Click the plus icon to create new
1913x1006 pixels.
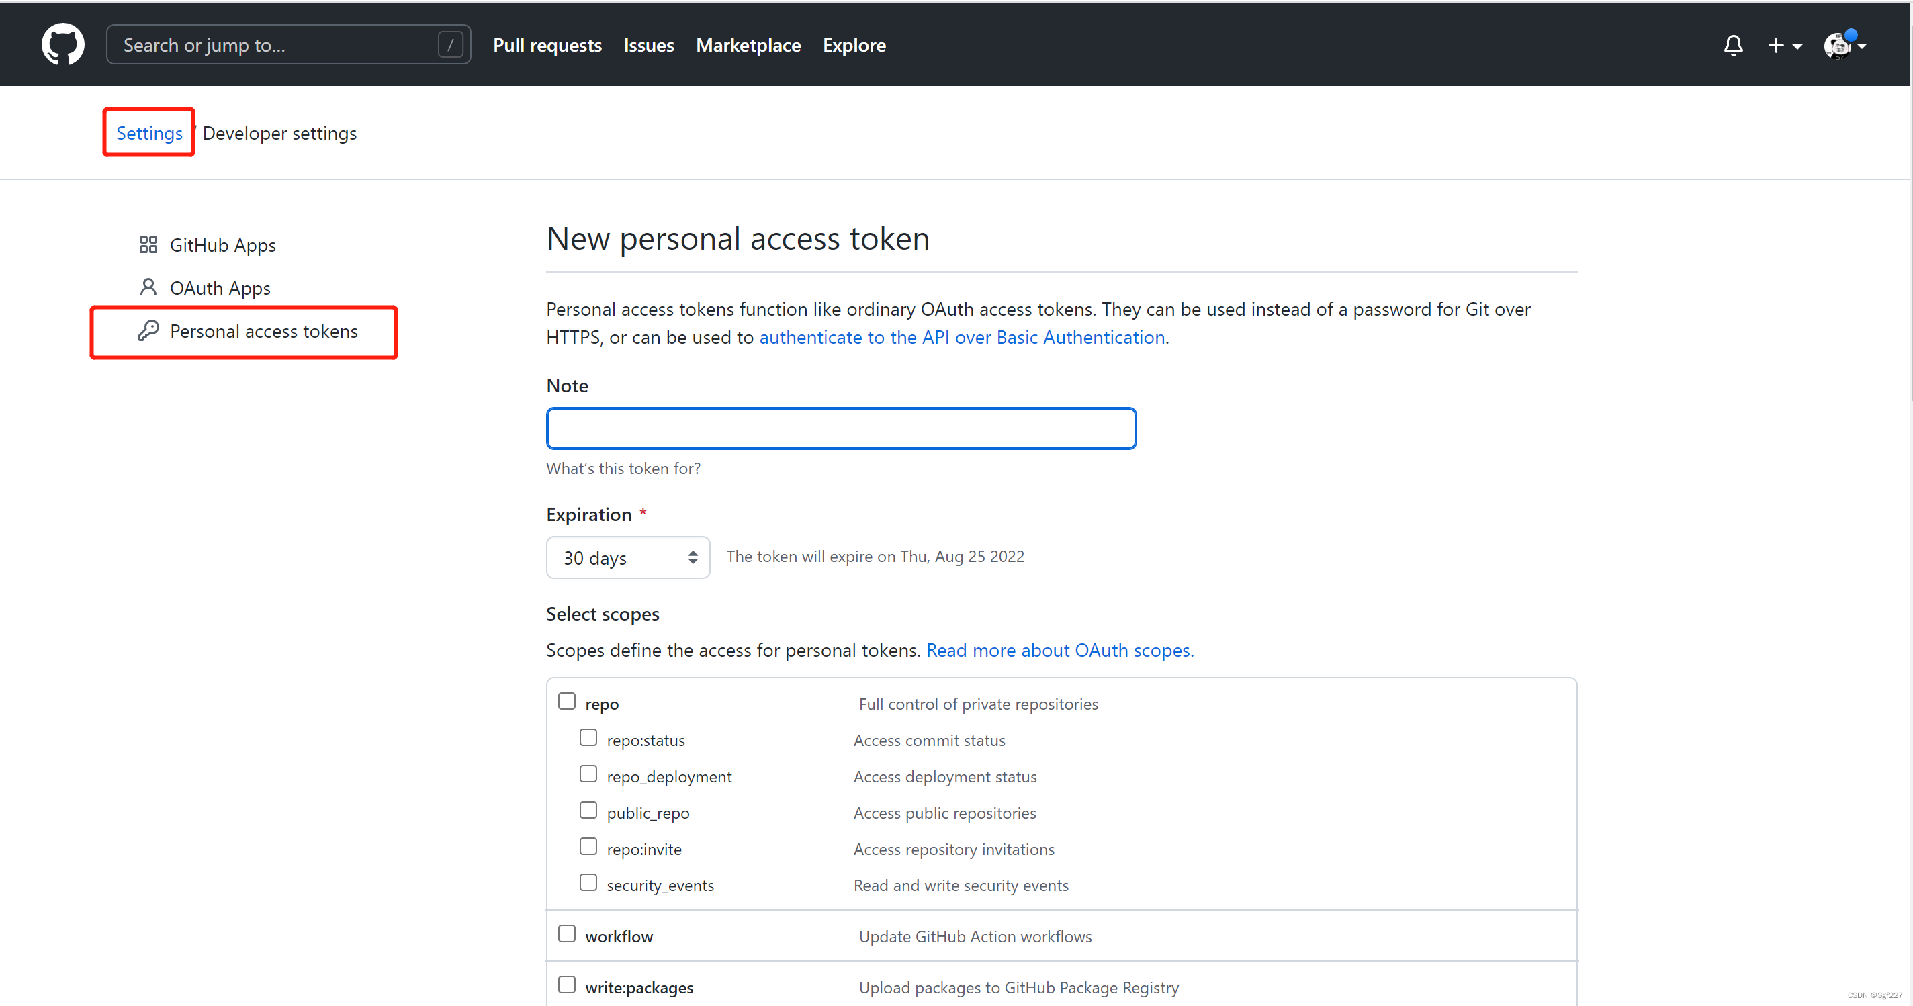click(1777, 44)
